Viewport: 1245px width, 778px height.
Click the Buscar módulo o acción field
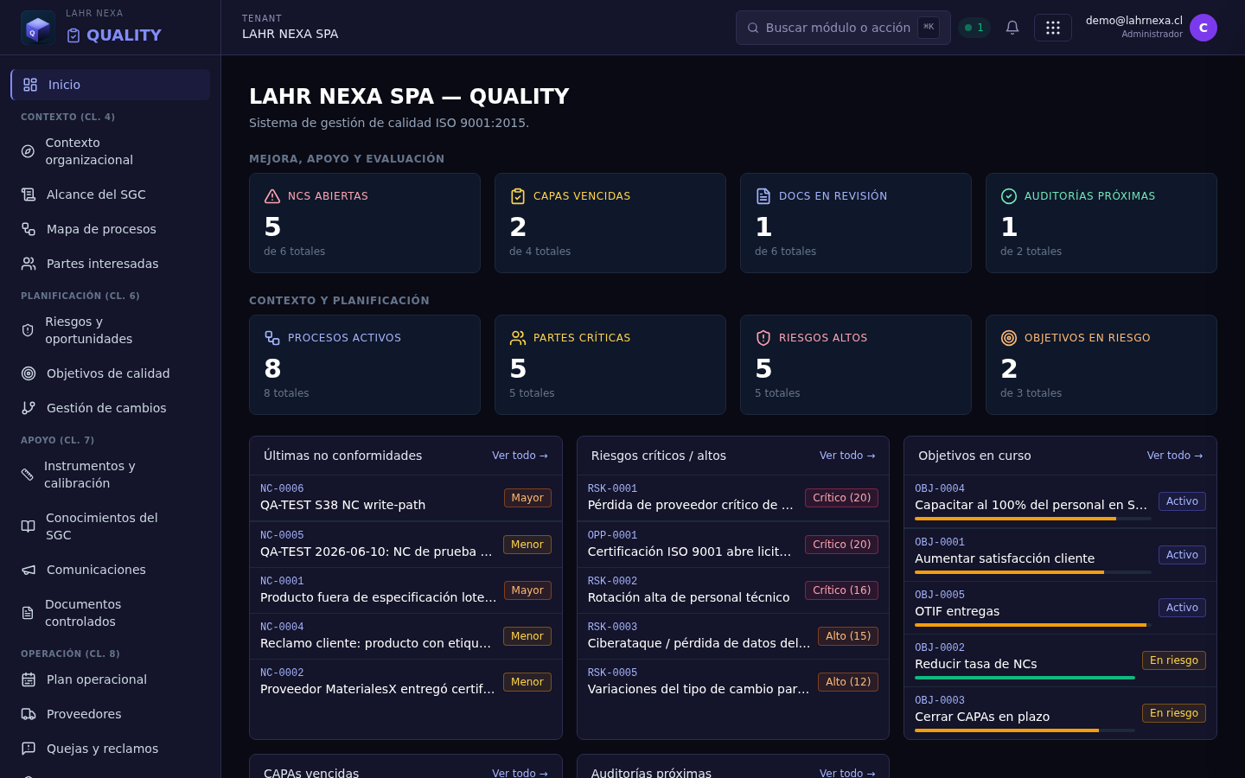(843, 28)
